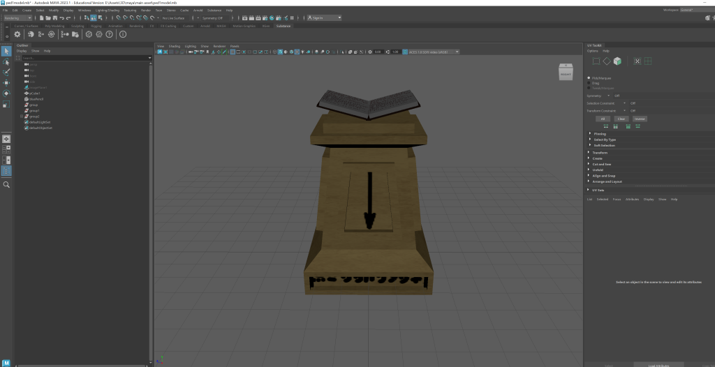The width and height of the screenshot is (715, 367).
Task: Select the arrow Select tool in toolbox
Action: [6, 51]
